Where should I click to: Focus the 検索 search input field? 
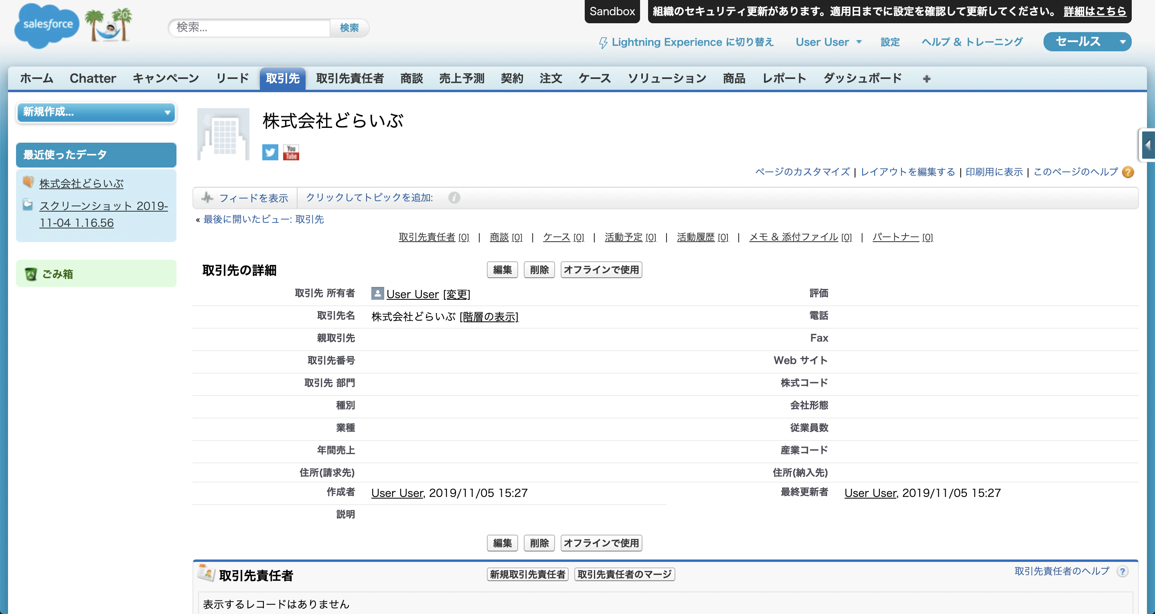249,28
